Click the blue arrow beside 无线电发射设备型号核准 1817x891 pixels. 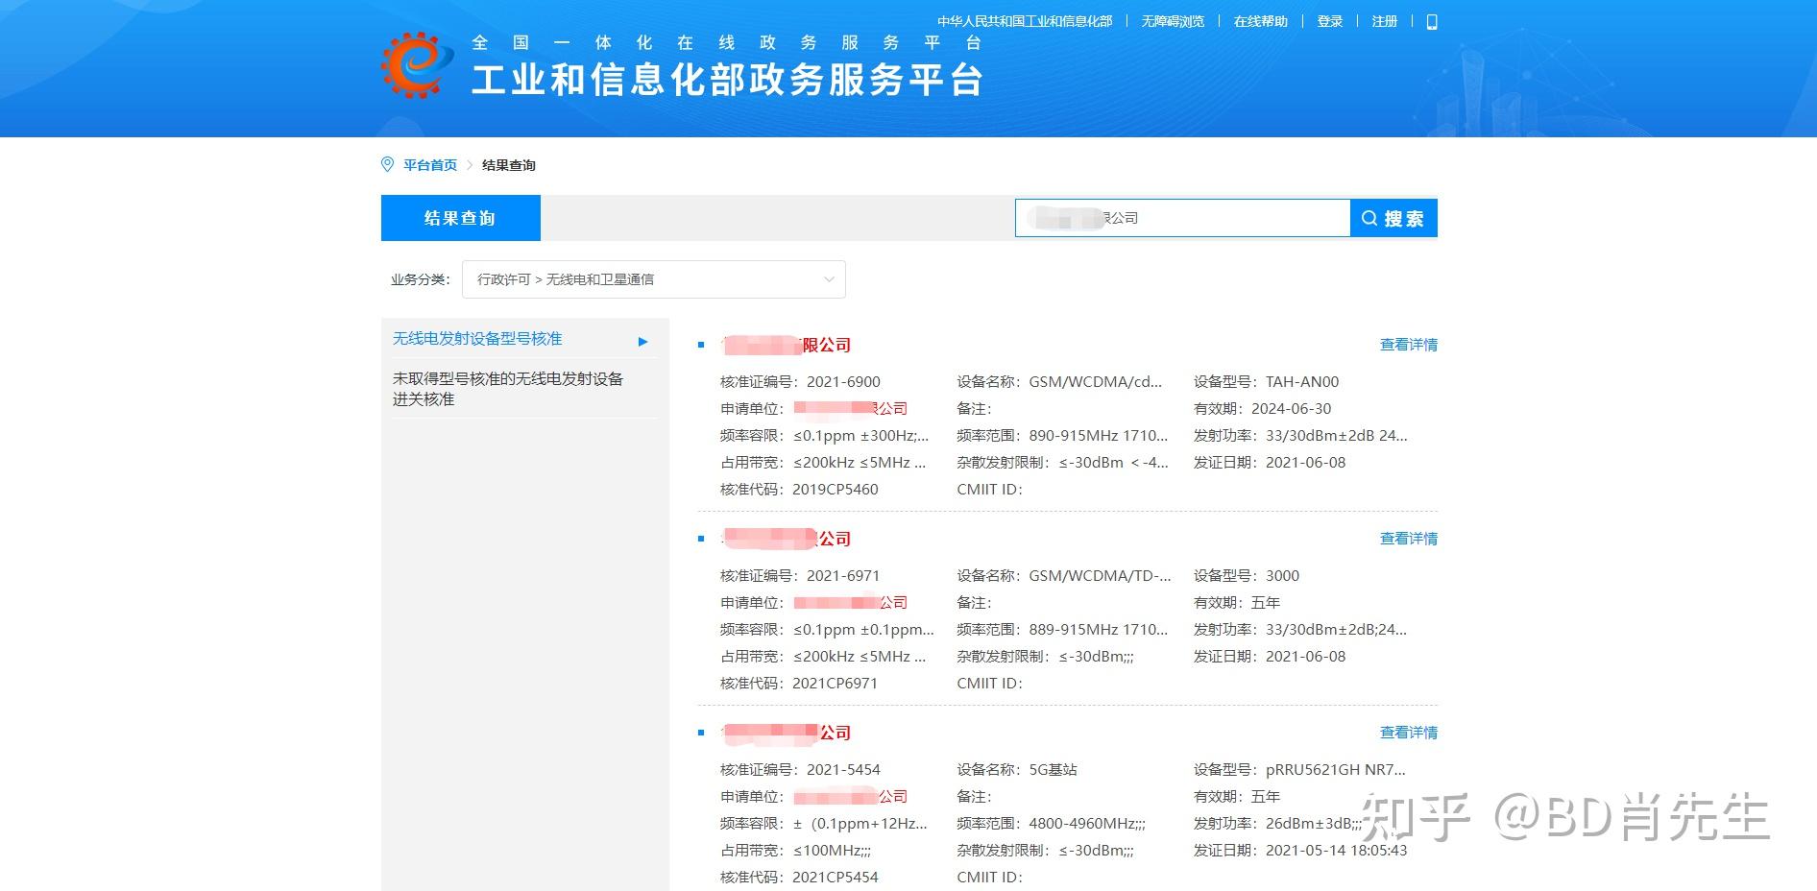point(642,341)
